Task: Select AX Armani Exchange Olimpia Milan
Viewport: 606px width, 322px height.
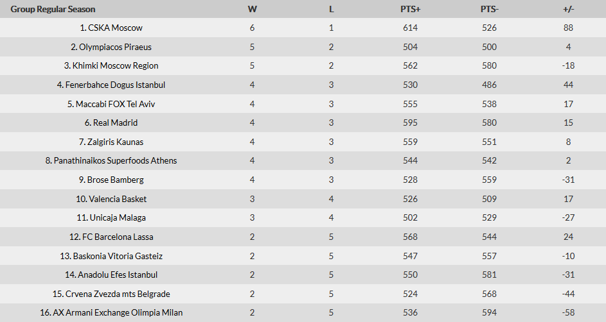Action: [x=118, y=312]
